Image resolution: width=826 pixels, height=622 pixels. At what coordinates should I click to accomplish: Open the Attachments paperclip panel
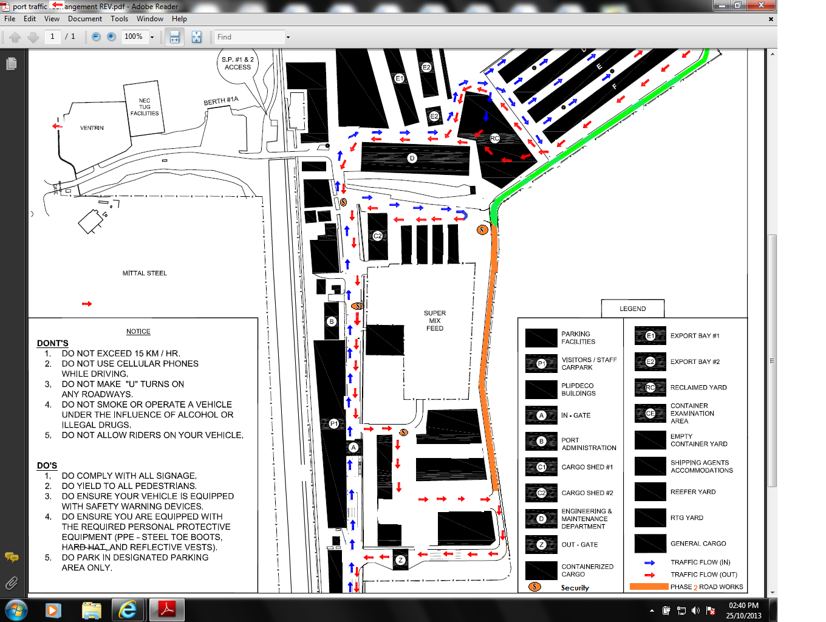11,583
